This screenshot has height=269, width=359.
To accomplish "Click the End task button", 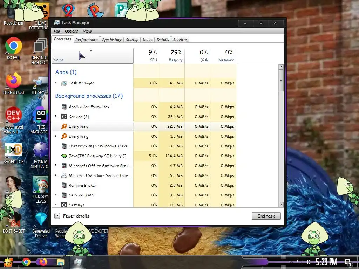I will [x=266, y=216].
